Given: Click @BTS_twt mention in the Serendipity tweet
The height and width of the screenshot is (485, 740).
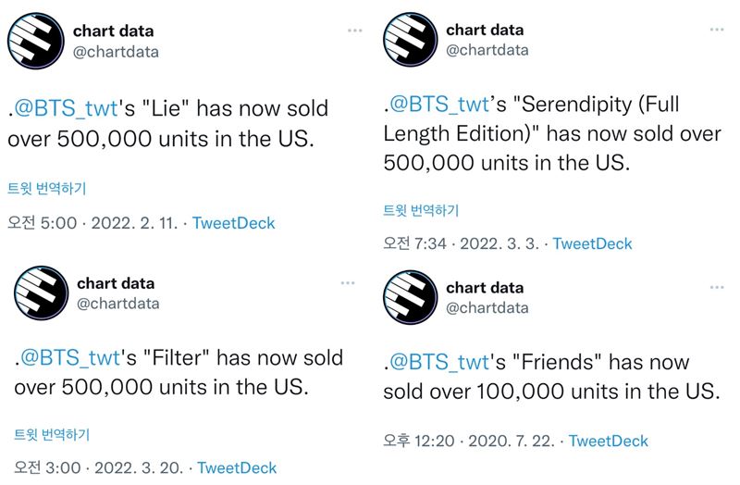Looking at the screenshot, I should 438,105.
